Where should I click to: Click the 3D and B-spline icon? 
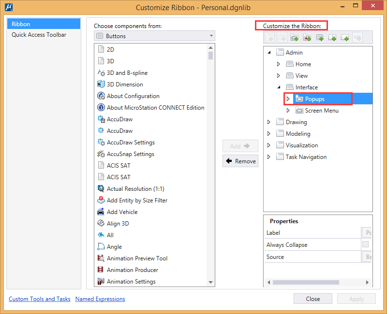pos(101,73)
